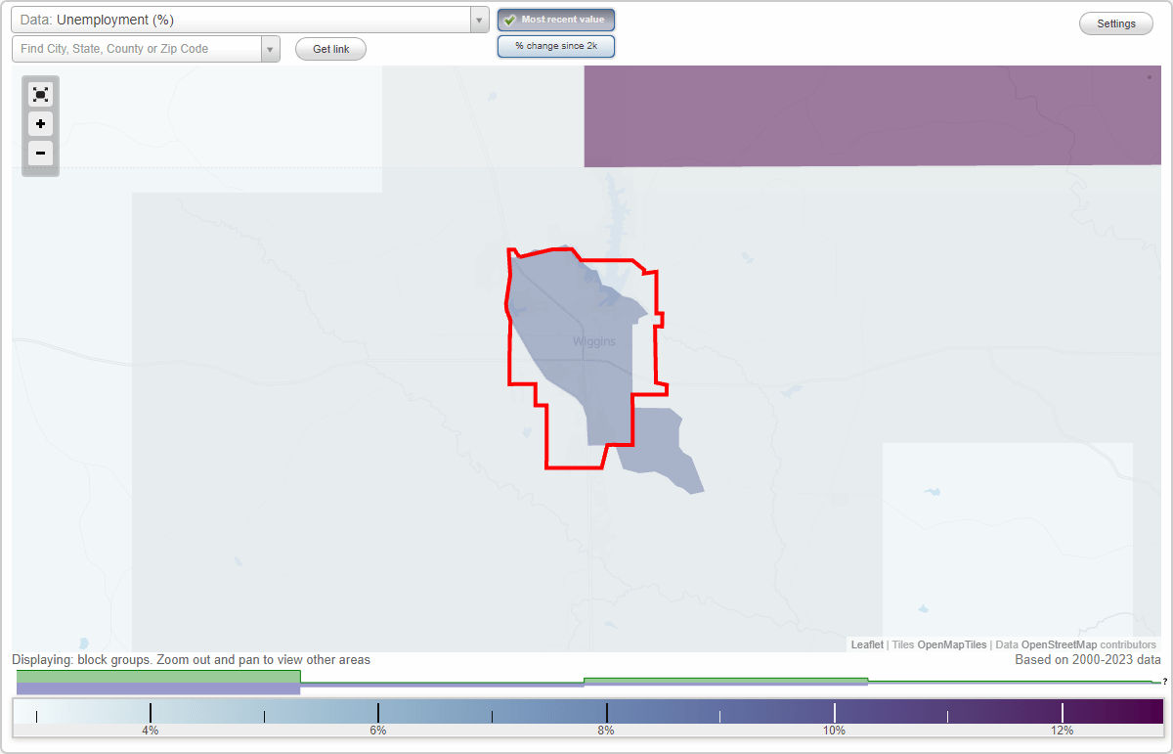This screenshot has width=1173, height=754.
Task: Select the minus icon in map controls
Action: 40,154
